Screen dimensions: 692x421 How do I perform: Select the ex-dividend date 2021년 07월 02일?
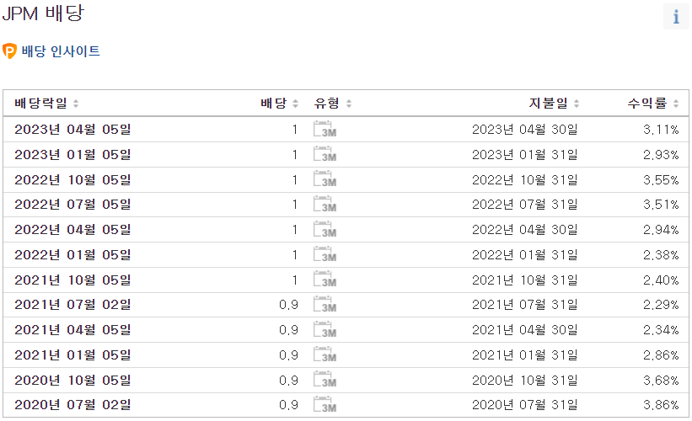(x=72, y=305)
